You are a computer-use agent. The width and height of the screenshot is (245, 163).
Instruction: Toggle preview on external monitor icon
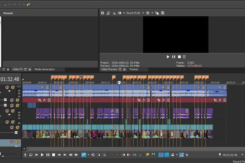108,13
